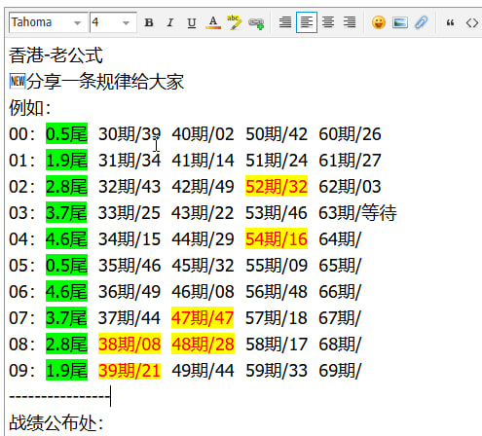Click the line 分享一条规律给大家
482x436 pixels.
105,81
